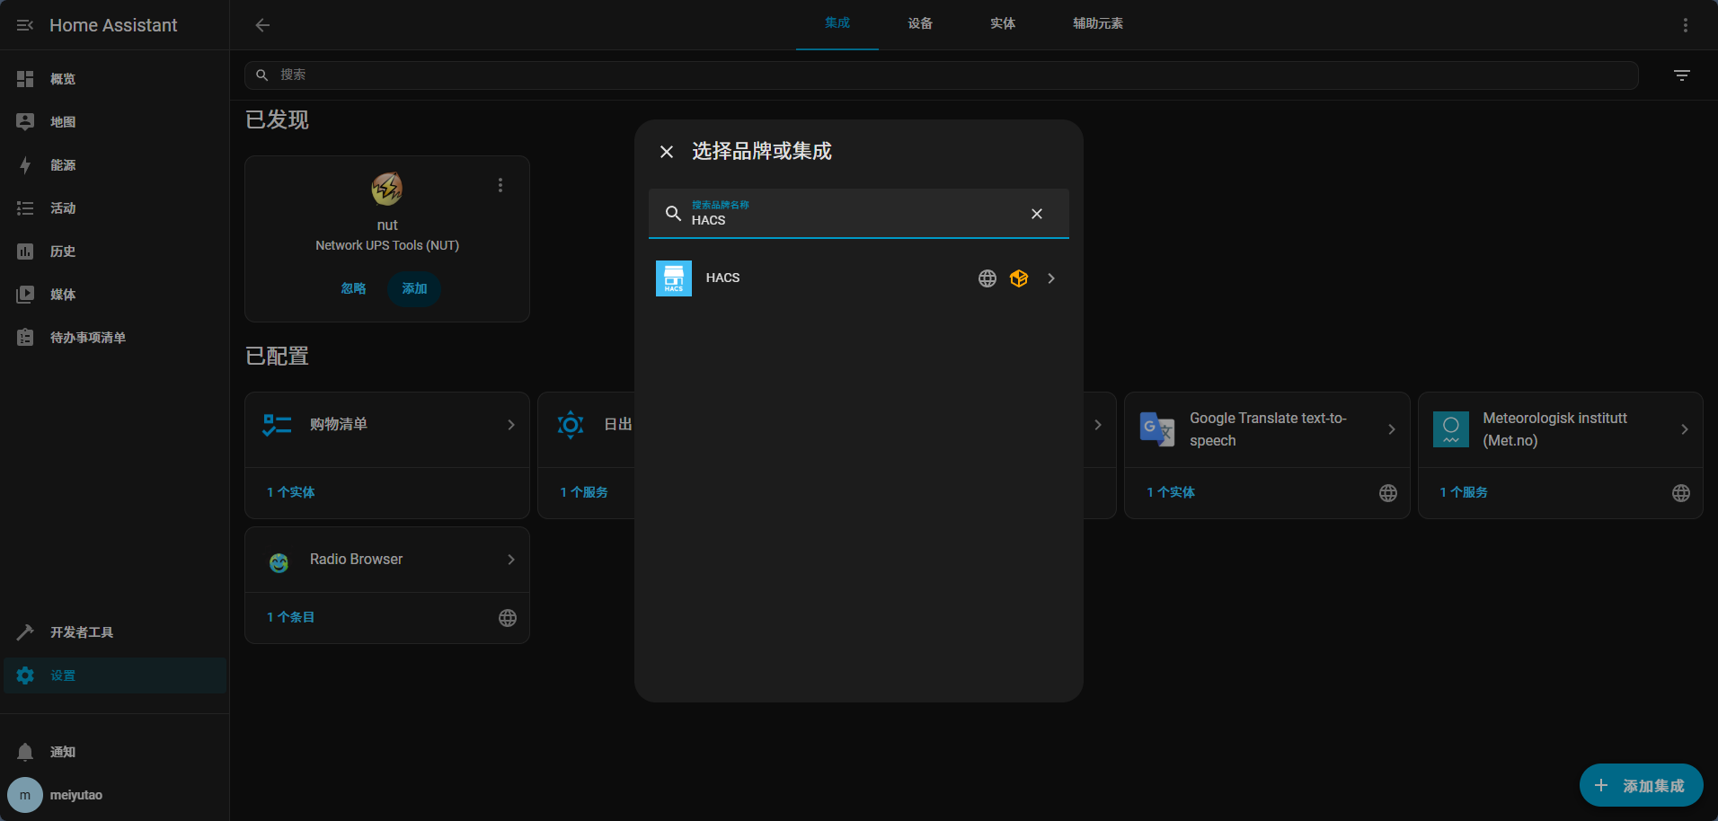Open the notifications bell
1718x821 pixels.
[x=25, y=752]
